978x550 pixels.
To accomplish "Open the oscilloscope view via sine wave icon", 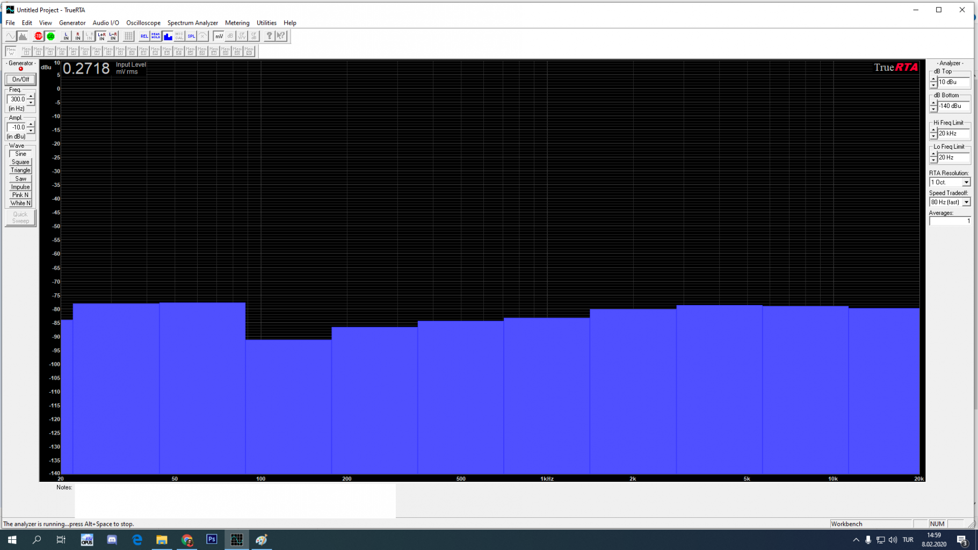I will tap(10, 36).
